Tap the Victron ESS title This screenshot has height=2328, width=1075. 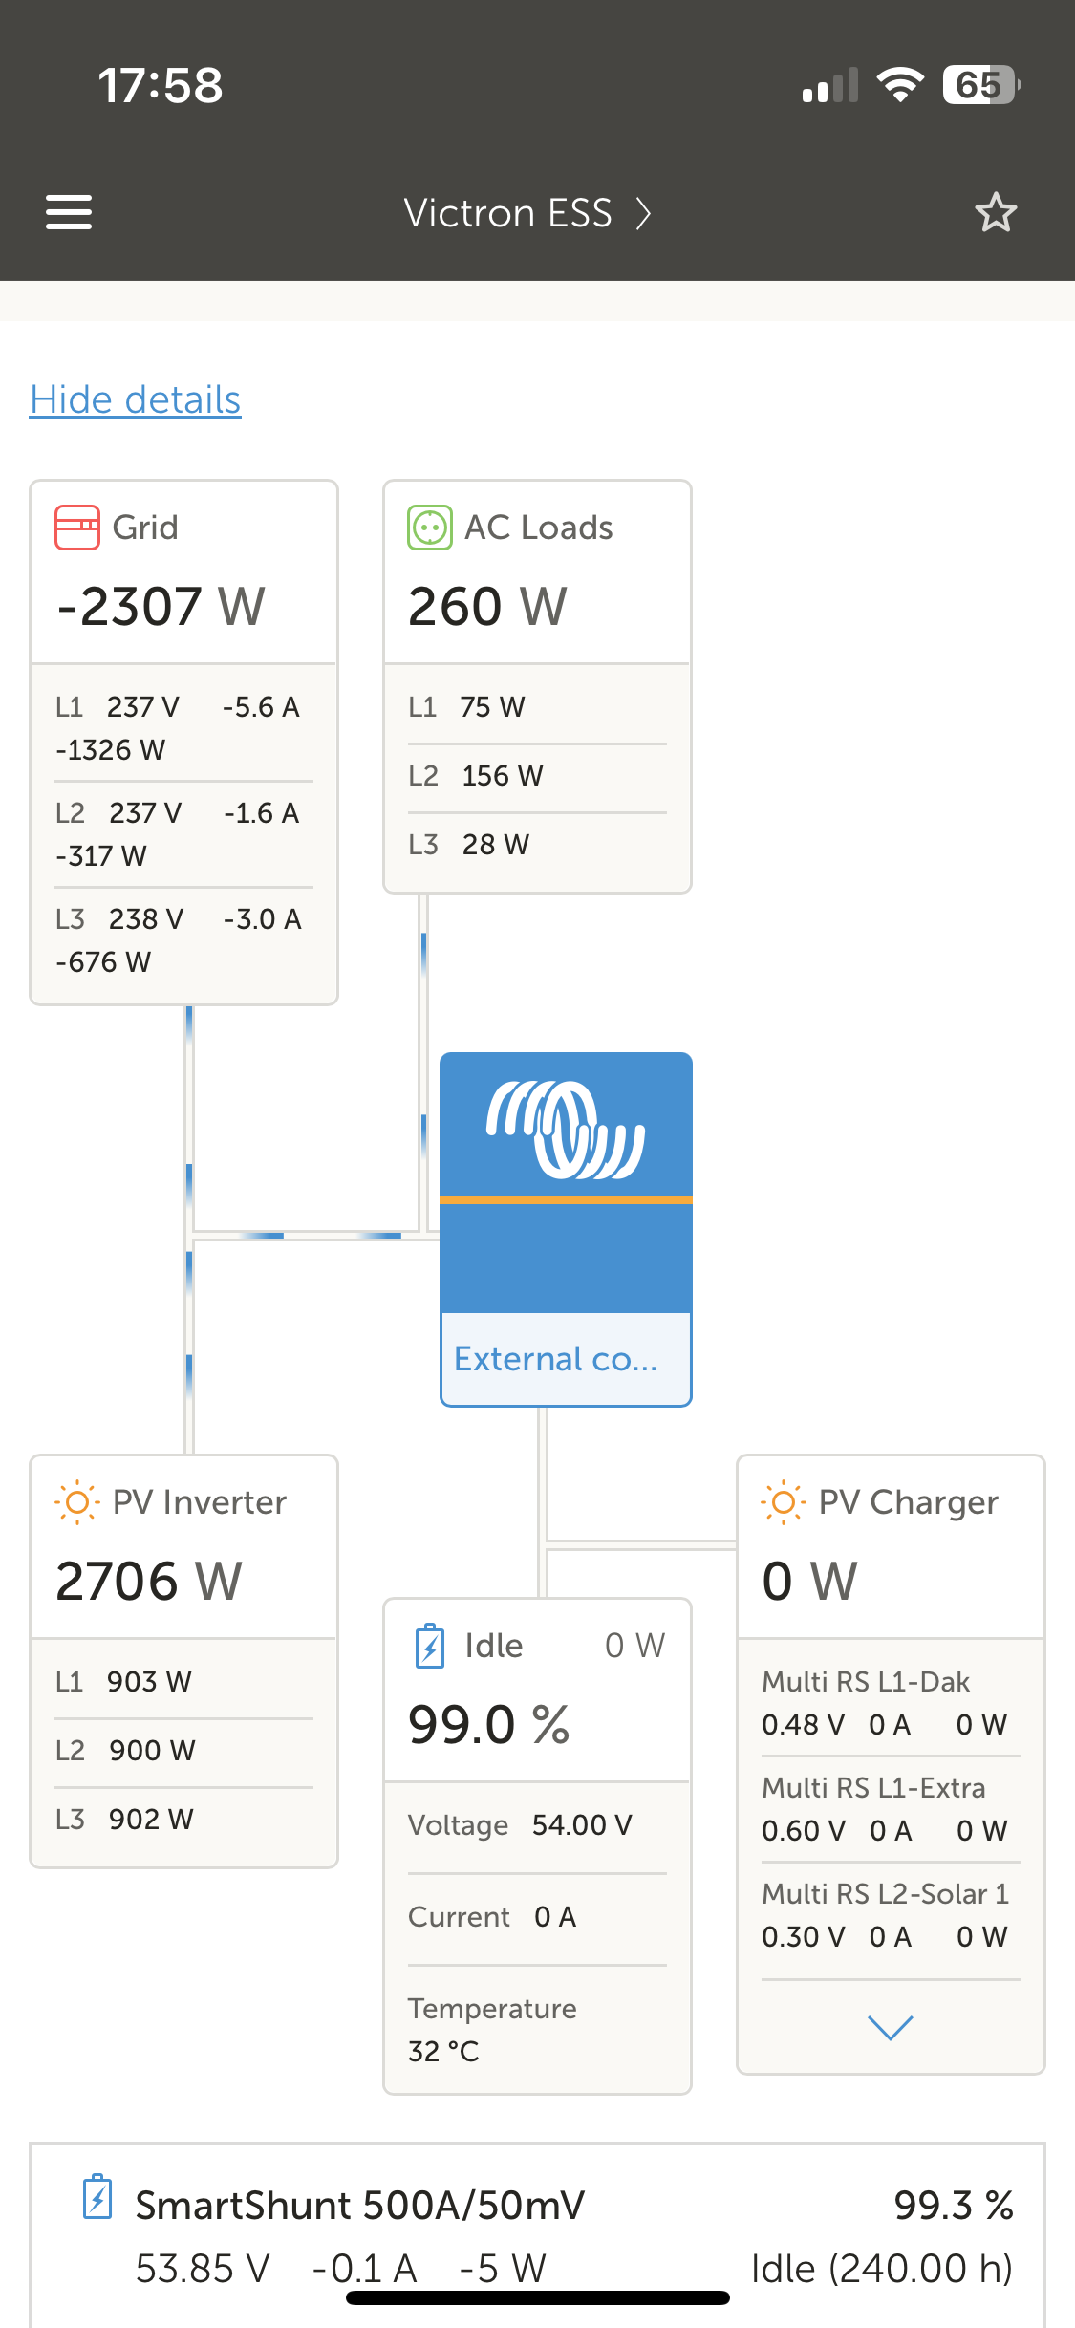click(x=507, y=213)
